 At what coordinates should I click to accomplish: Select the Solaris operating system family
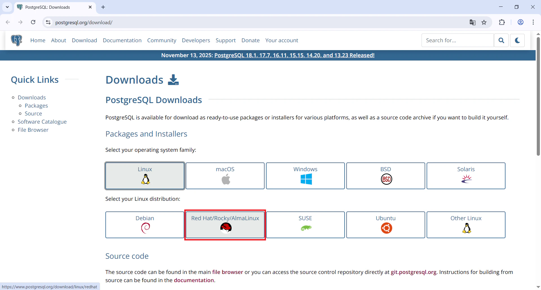(x=466, y=176)
